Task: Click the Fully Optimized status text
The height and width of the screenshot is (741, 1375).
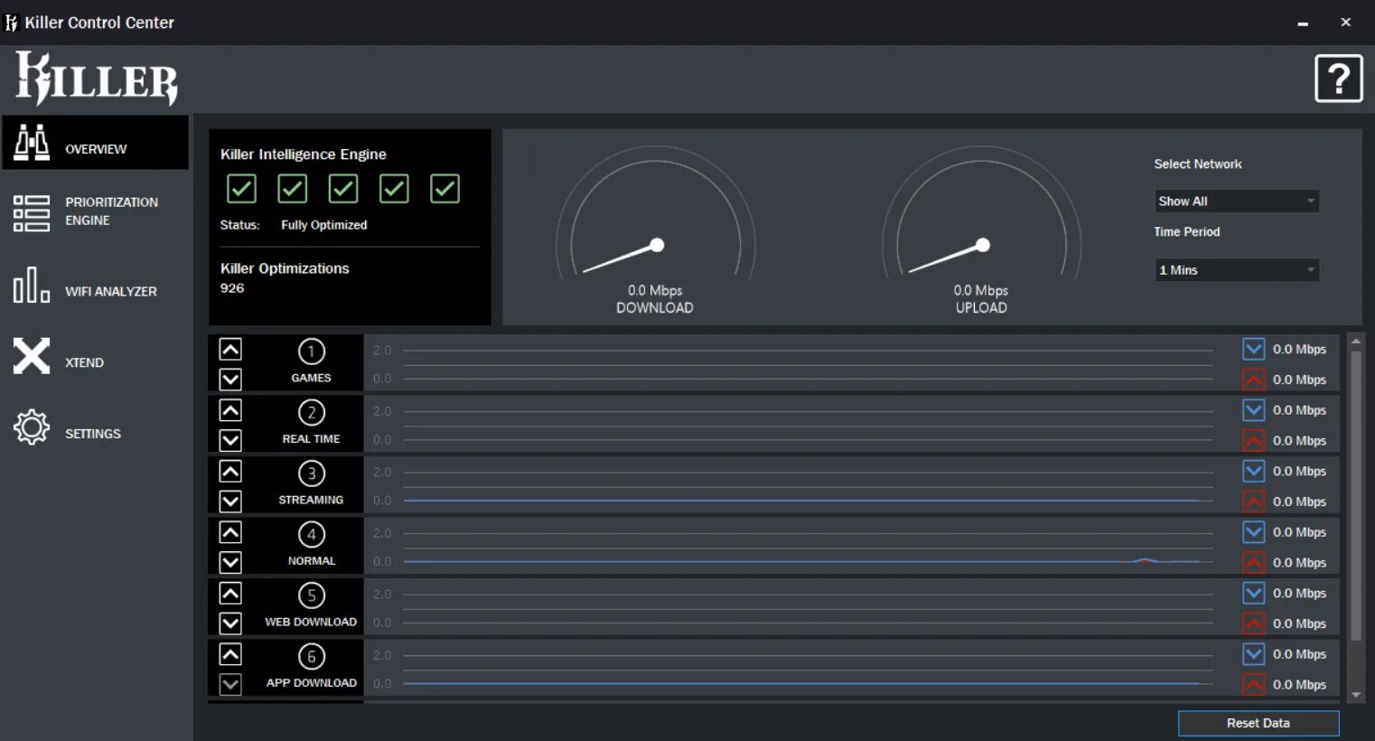Action: 323,225
